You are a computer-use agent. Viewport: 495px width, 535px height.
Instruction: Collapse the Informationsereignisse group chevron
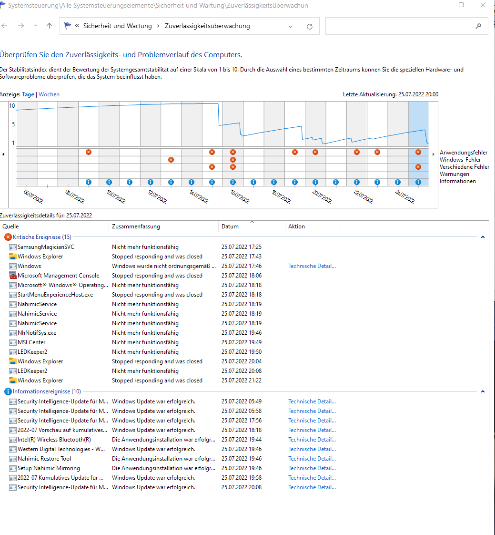(x=483, y=391)
